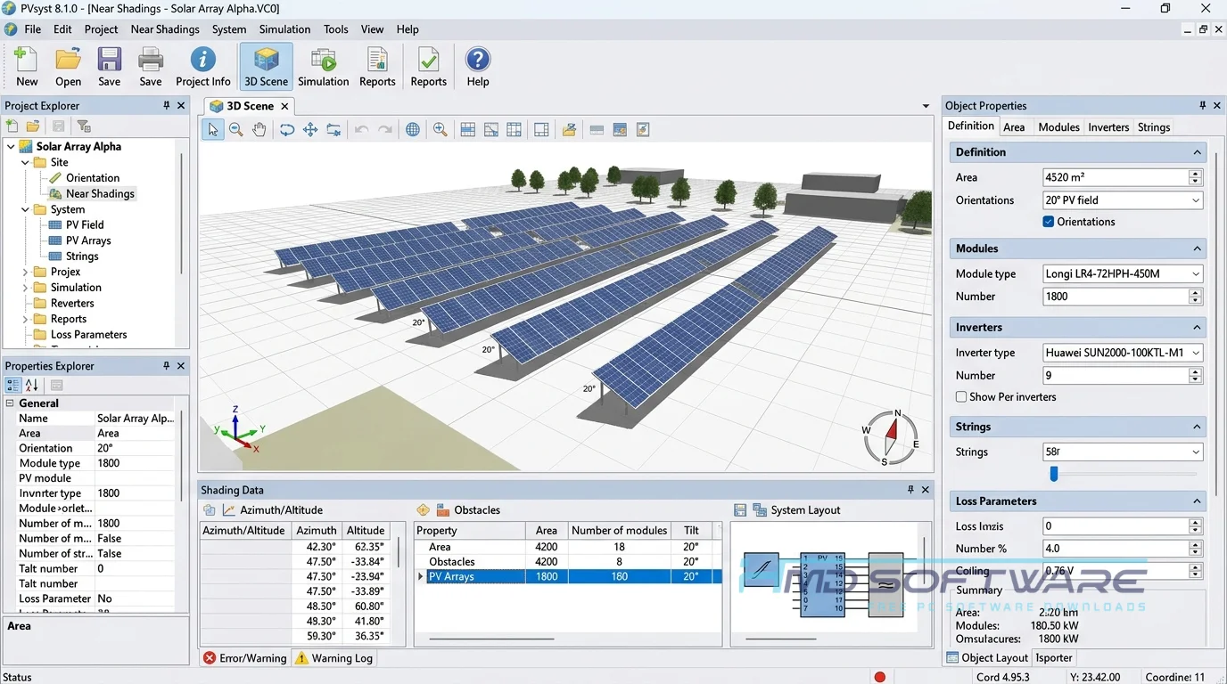
Task: Click the filter funnel icon in Project Explorer
Action: (83, 126)
